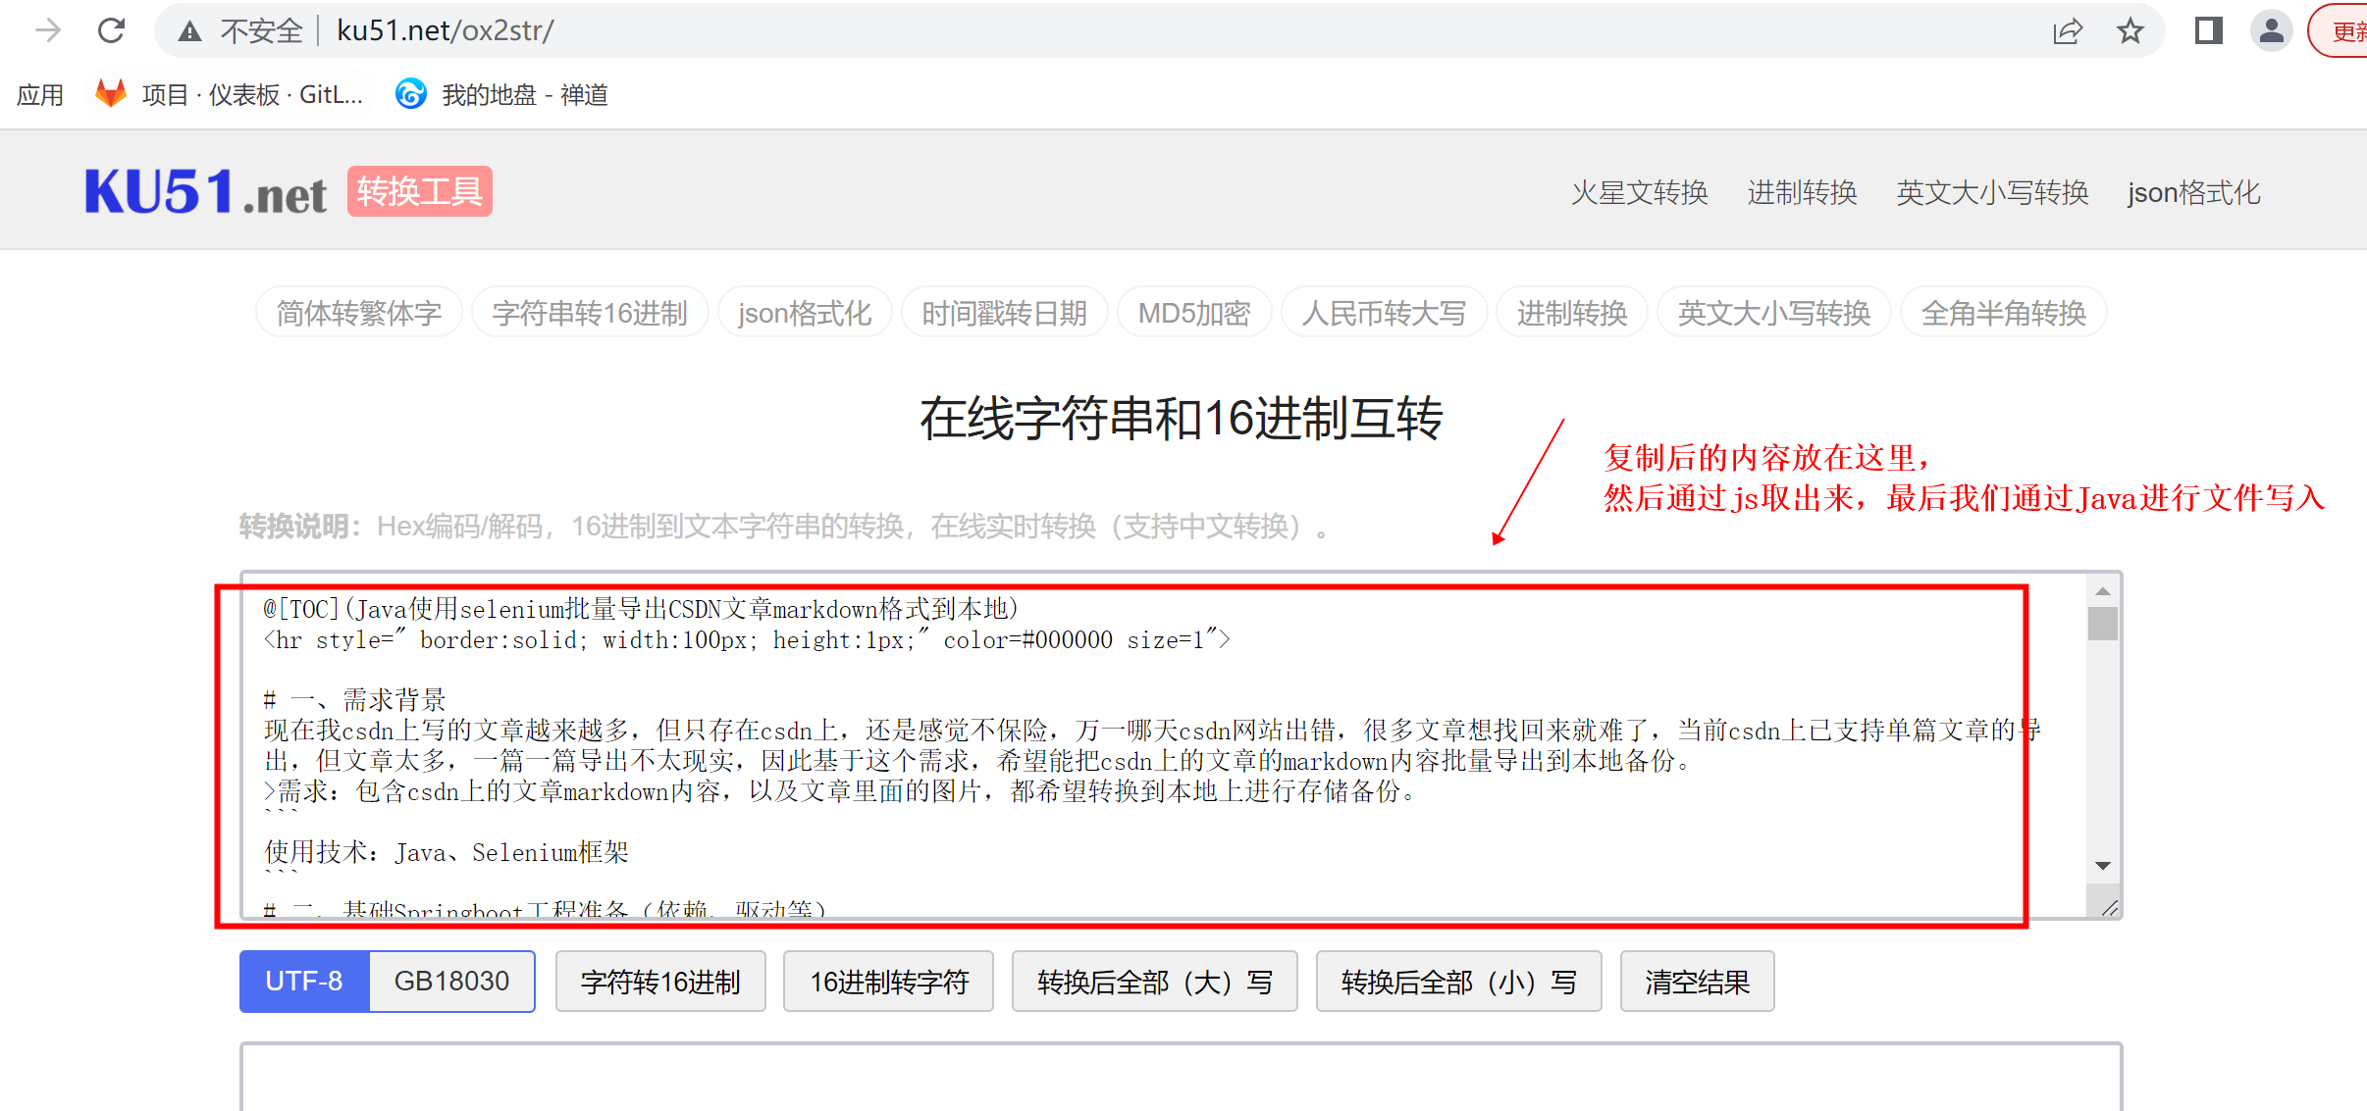Reload the page with the refresh icon

point(112,30)
